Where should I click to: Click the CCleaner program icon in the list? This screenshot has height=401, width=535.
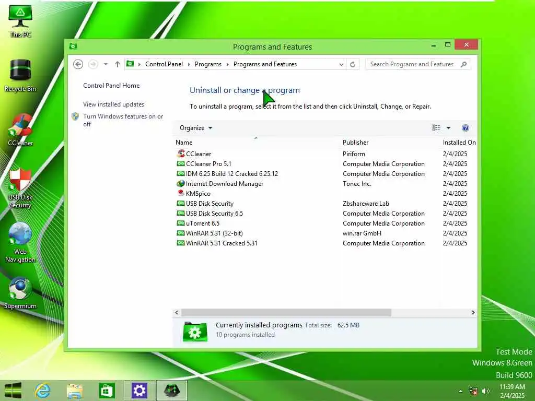point(181,154)
